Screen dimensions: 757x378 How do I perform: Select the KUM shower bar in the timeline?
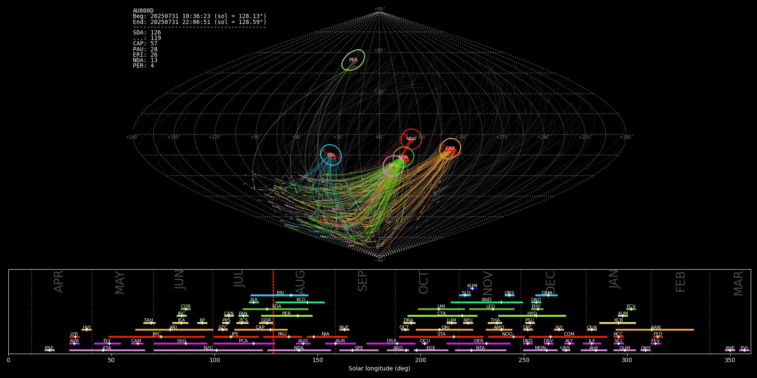(472, 289)
